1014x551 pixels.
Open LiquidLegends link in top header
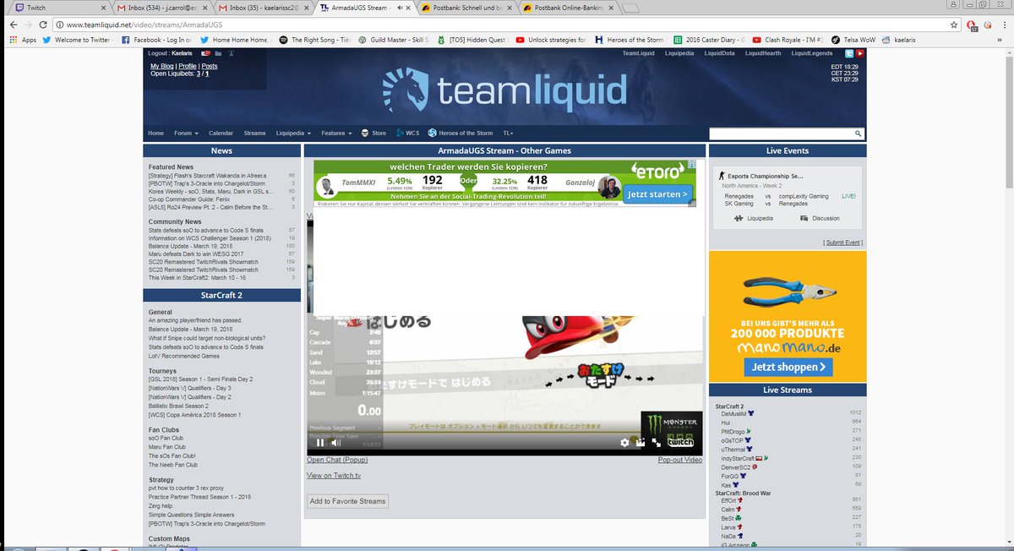[811, 53]
